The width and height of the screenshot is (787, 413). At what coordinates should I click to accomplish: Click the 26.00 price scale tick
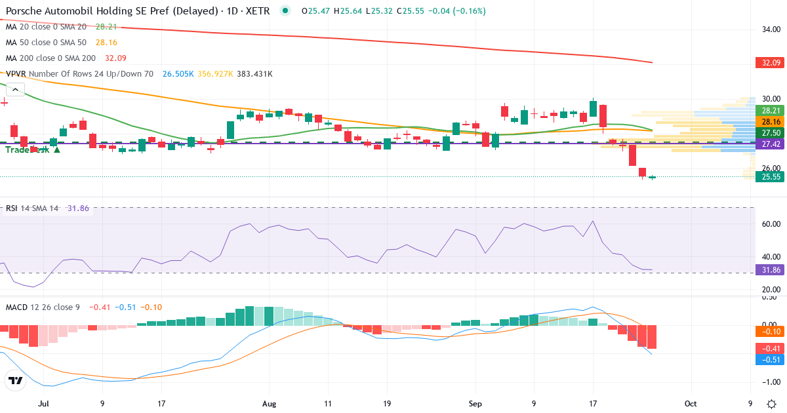(771, 168)
